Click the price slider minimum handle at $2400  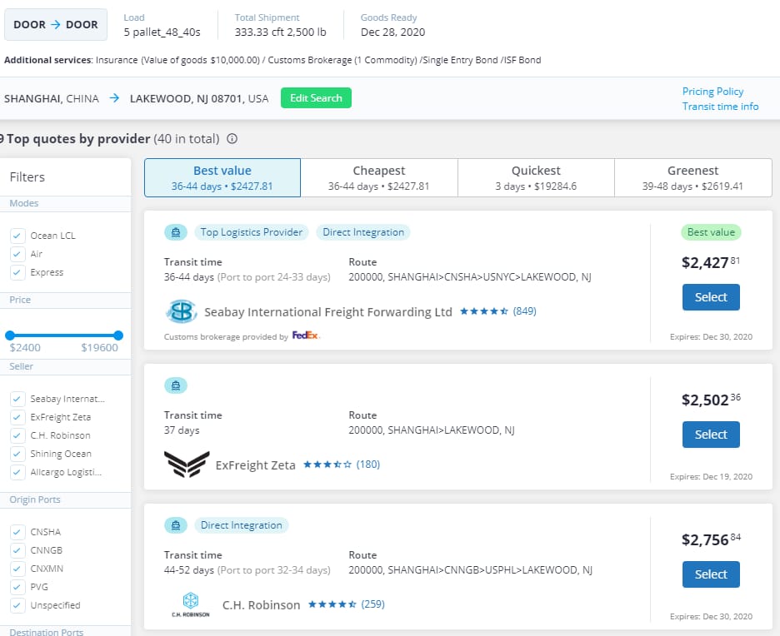coord(10,335)
